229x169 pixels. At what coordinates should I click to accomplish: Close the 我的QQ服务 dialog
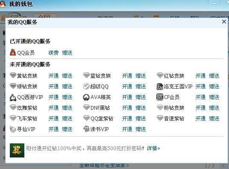pyautogui.click(x=224, y=22)
